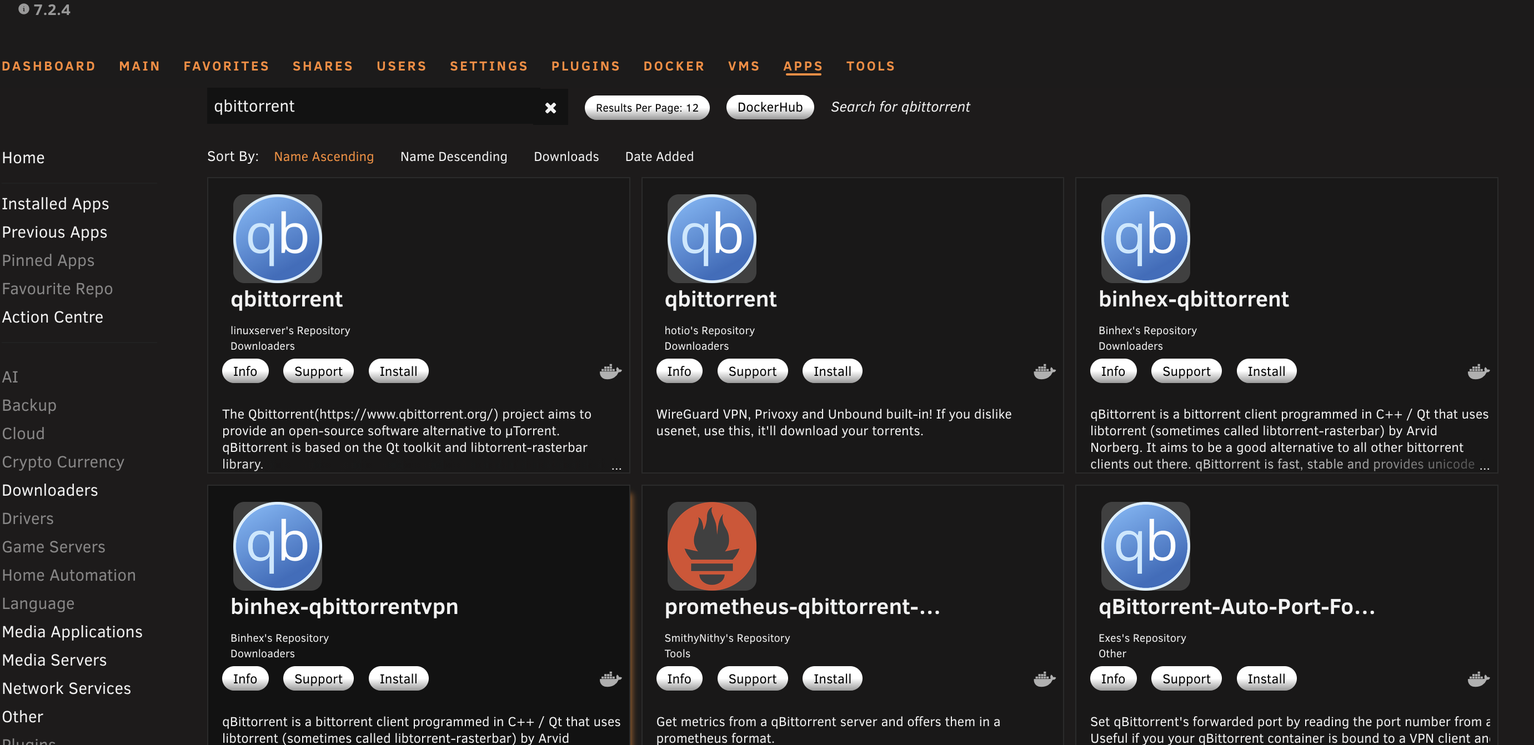This screenshot has width=1534, height=745.
Task: Click Docker whale icon on hotio qbittorrent card
Action: (x=1045, y=371)
